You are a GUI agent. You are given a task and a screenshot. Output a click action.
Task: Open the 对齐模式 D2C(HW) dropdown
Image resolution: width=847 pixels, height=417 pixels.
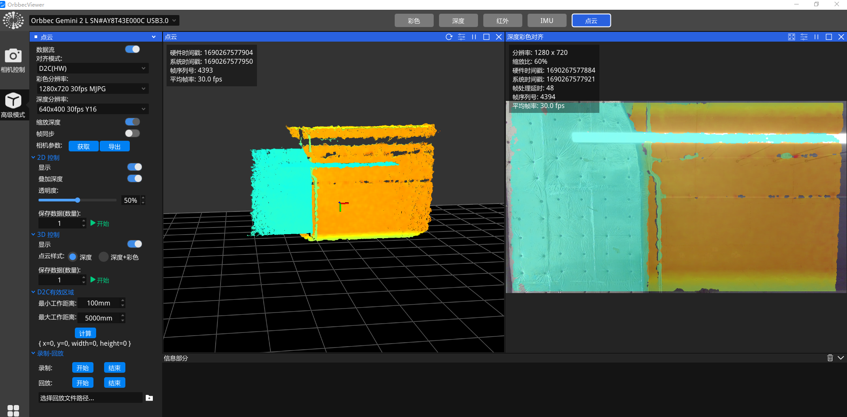click(x=92, y=68)
